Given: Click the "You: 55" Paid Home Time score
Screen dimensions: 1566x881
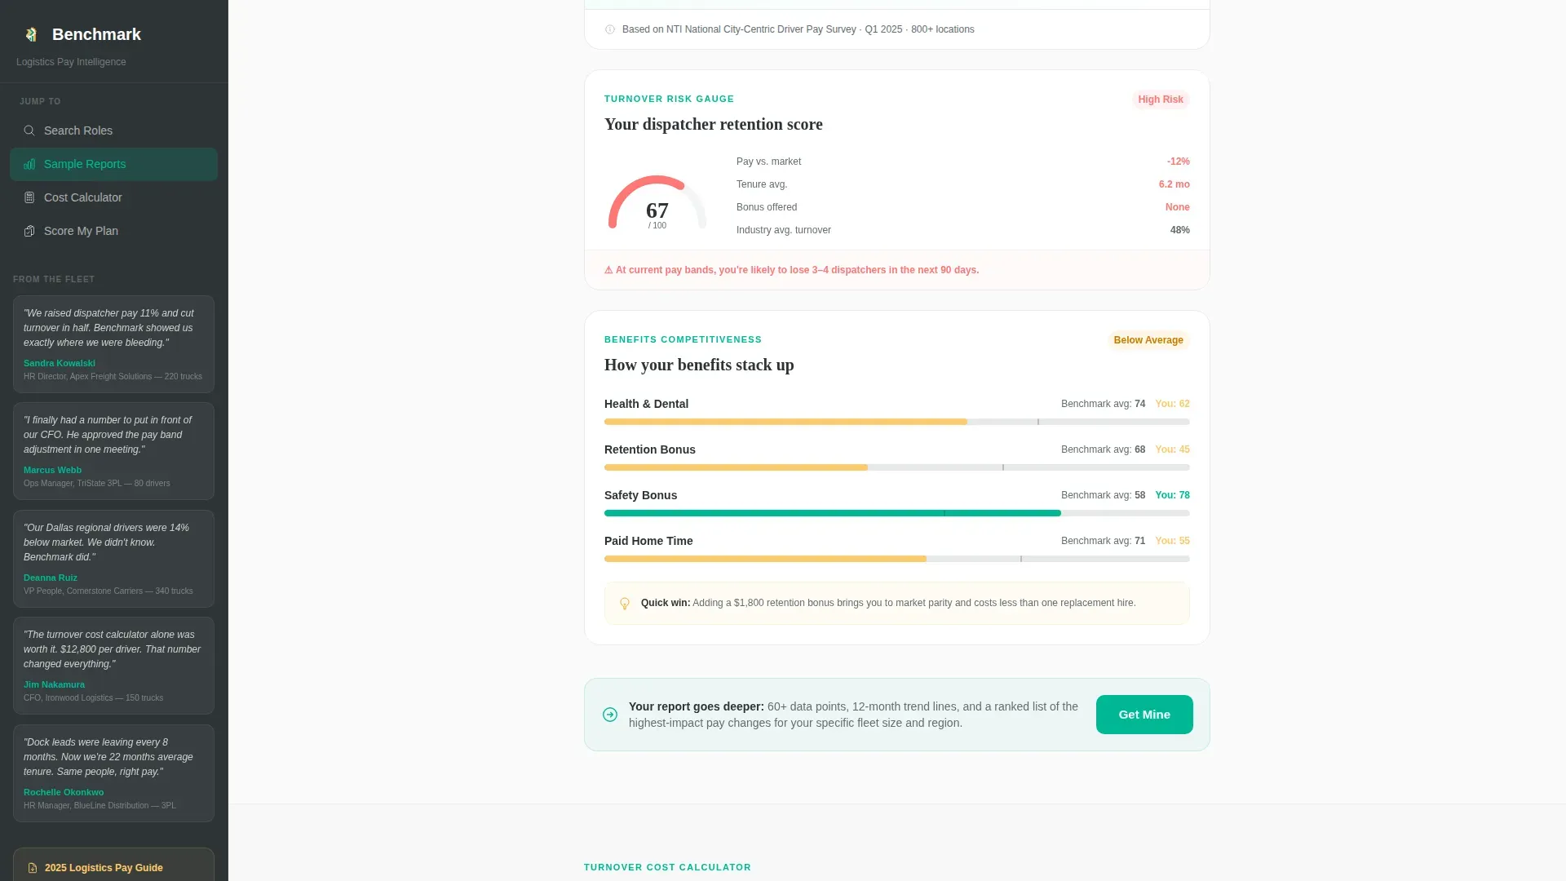Looking at the screenshot, I should click(1172, 541).
